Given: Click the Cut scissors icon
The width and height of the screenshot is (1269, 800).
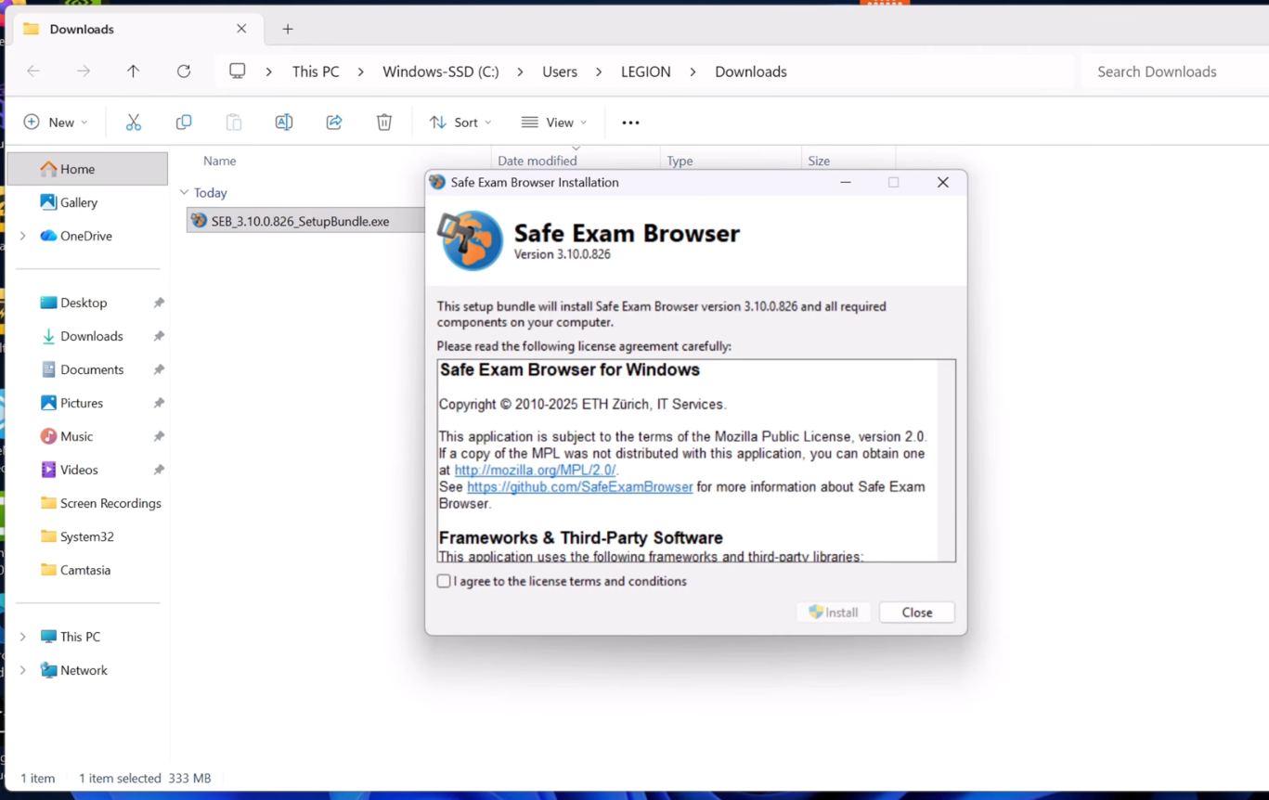Looking at the screenshot, I should click(134, 123).
